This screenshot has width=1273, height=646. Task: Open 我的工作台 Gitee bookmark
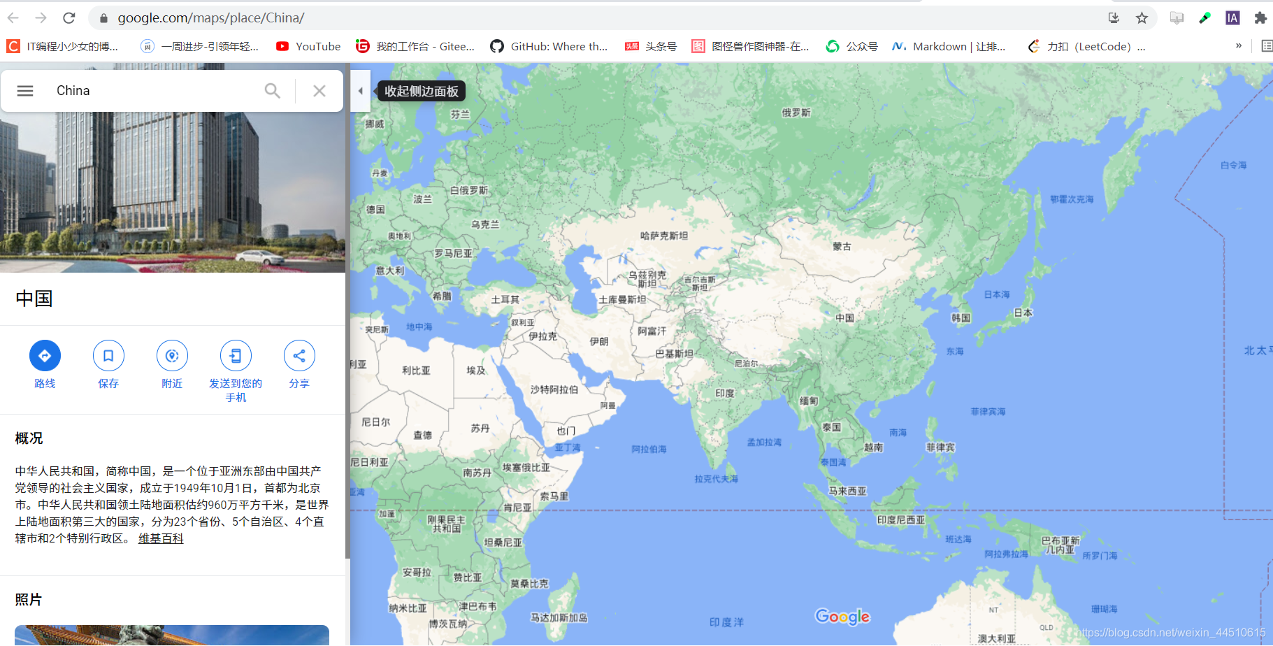point(415,47)
